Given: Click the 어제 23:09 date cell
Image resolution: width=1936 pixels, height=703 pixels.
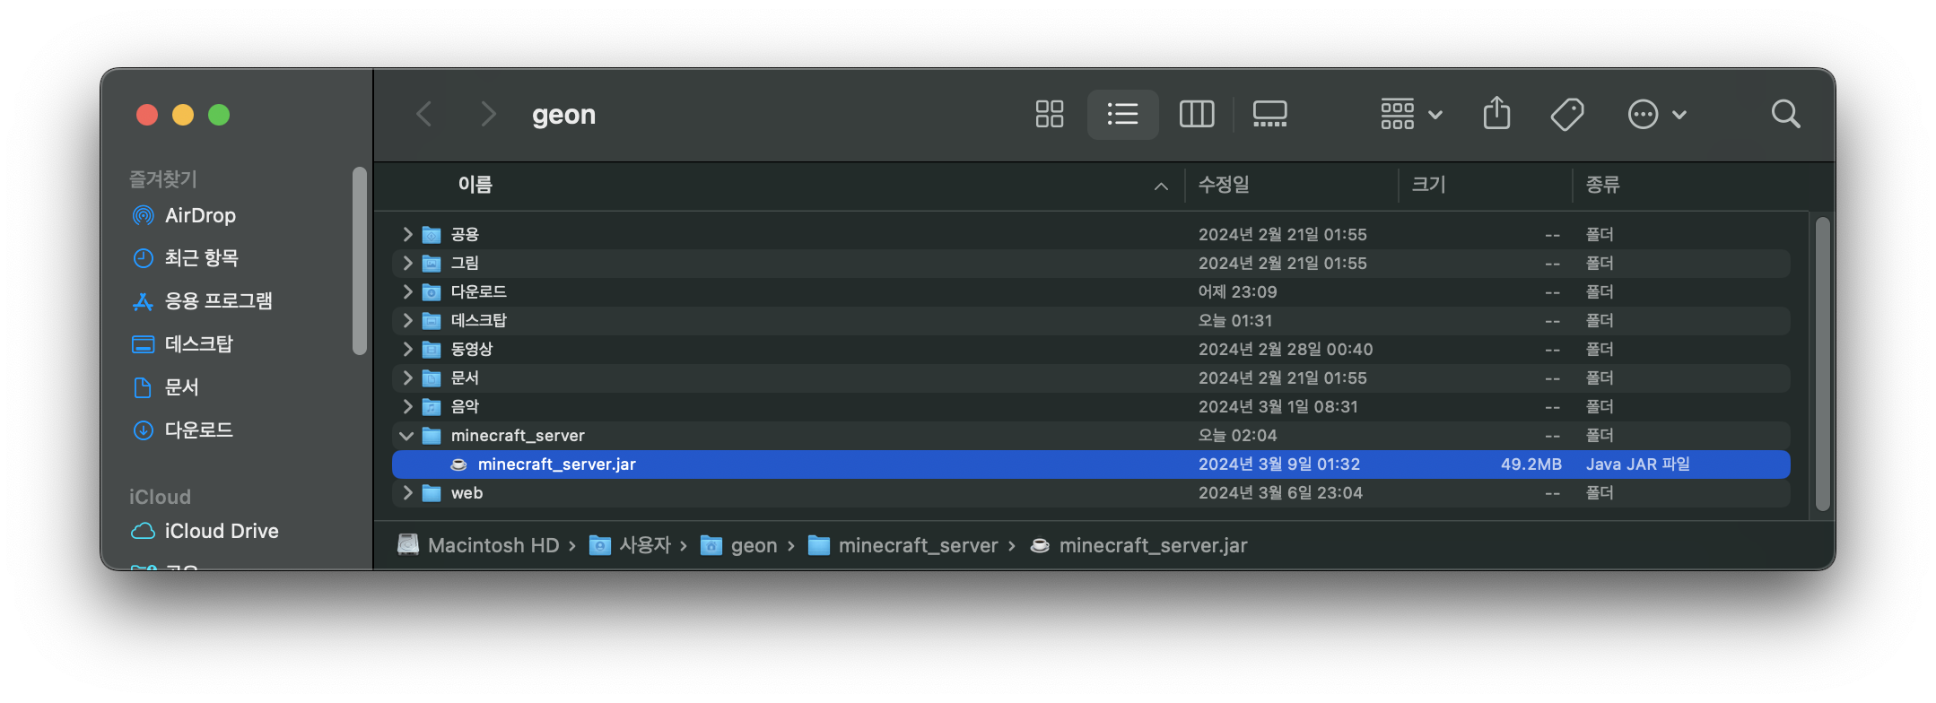Looking at the screenshot, I should click(x=1237, y=291).
